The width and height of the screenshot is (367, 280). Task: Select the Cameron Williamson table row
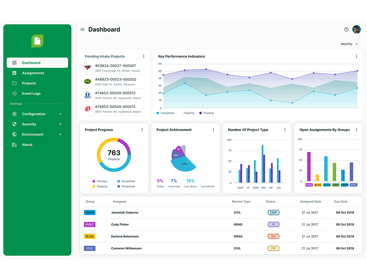(221, 249)
